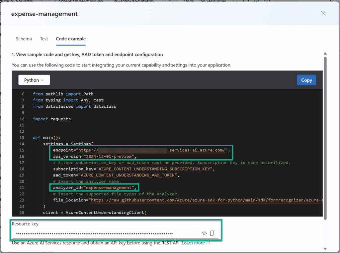This screenshot has width=340, height=253.
Task: Click the api_version value "2024-12-01-preview"
Action: (109, 156)
